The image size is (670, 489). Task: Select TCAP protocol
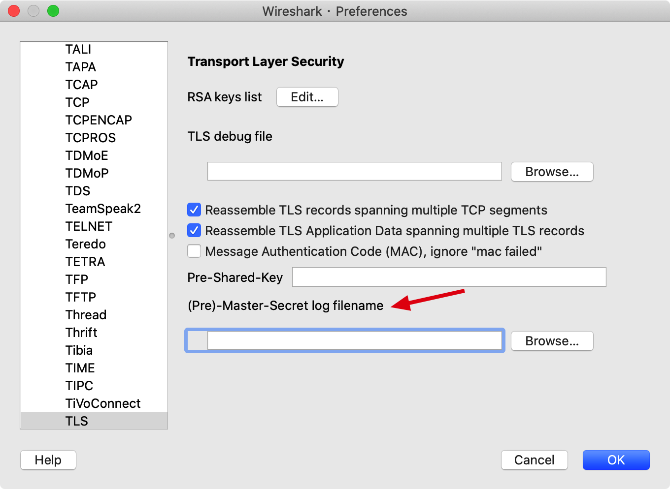(94, 85)
